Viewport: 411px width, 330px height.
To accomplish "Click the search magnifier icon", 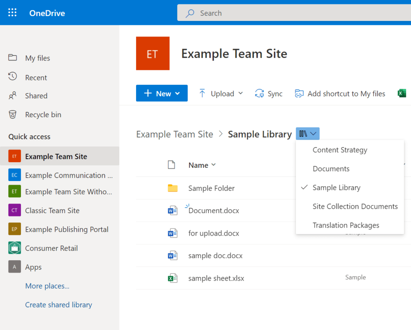I will click(x=190, y=13).
